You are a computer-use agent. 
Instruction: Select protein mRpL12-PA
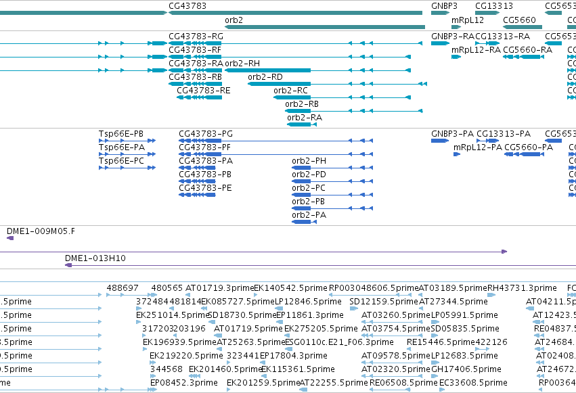478,147
